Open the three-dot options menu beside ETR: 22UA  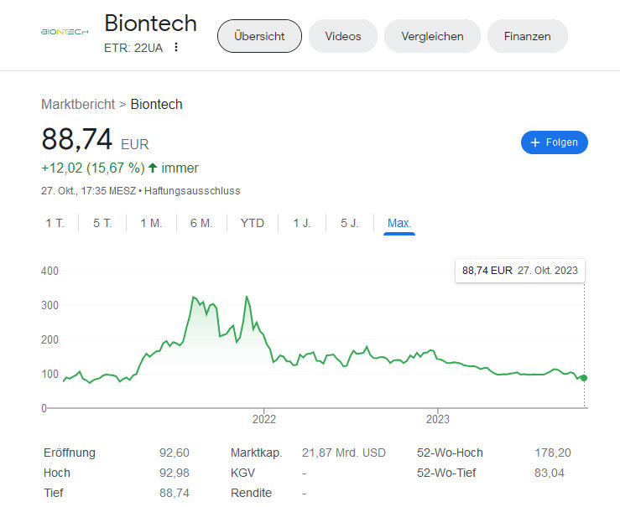click(x=176, y=48)
